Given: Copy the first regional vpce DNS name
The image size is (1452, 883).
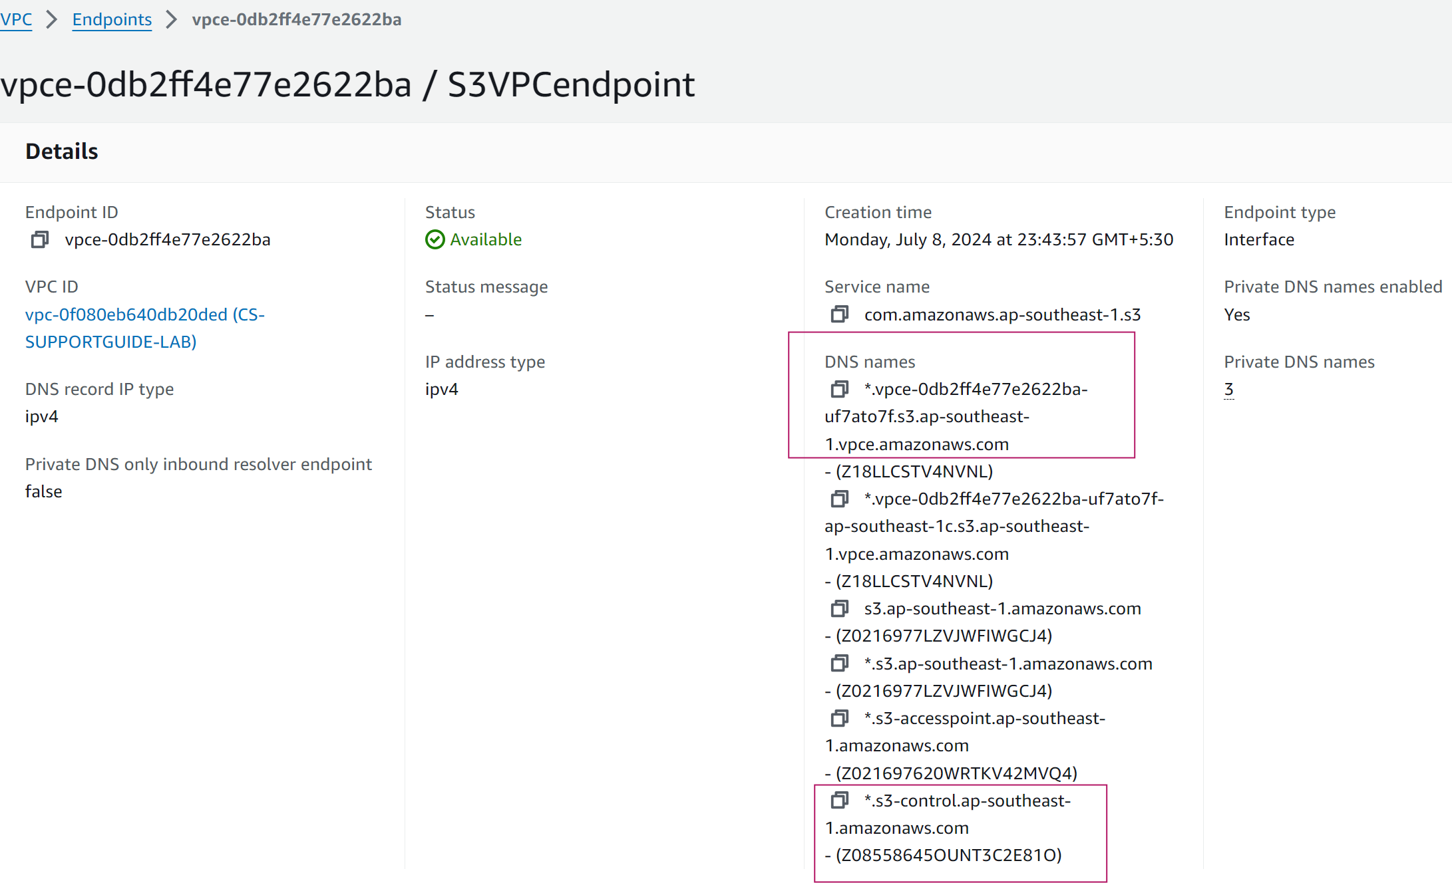Looking at the screenshot, I should (840, 388).
